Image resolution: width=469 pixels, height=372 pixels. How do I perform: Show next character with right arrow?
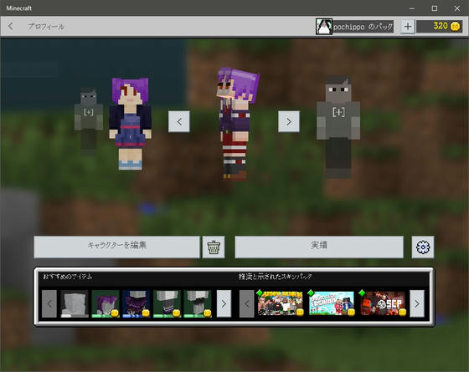pyautogui.click(x=289, y=121)
